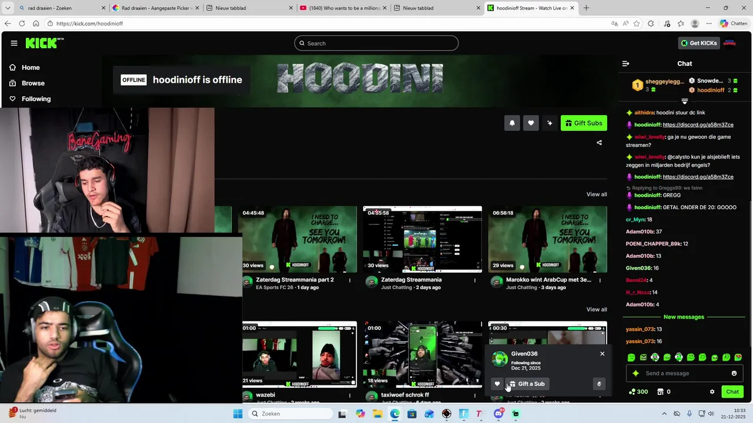
Task: Collapse the chat panel arrow icon
Action: [x=626, y=63]
